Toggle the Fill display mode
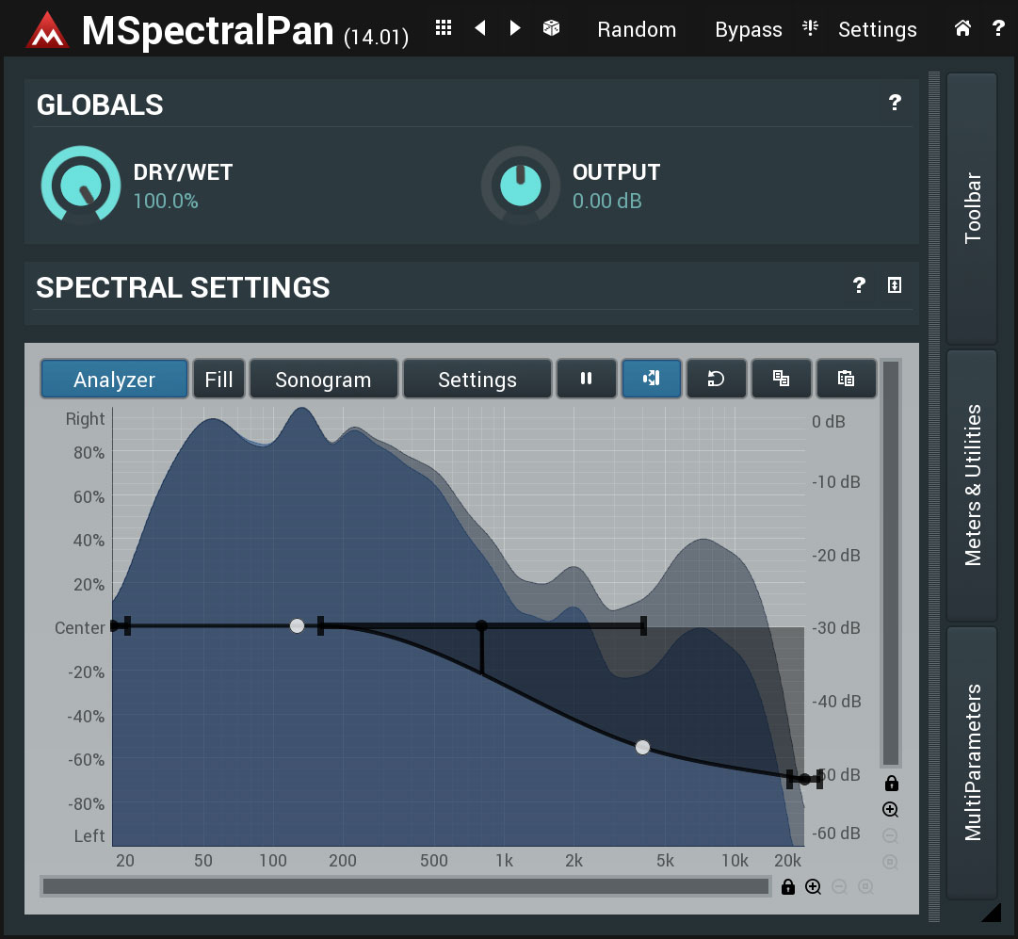This screenshot has width=1018, height=939. (x=218, y=378)
